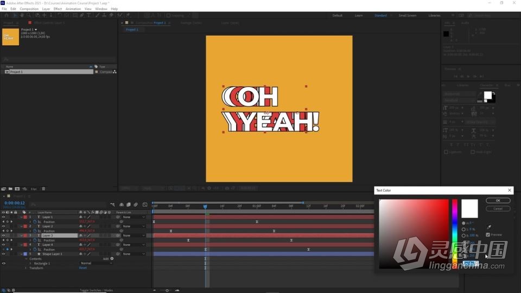Click the rainbow hue slider strip
521x293 pixels.
coord(455,234)
